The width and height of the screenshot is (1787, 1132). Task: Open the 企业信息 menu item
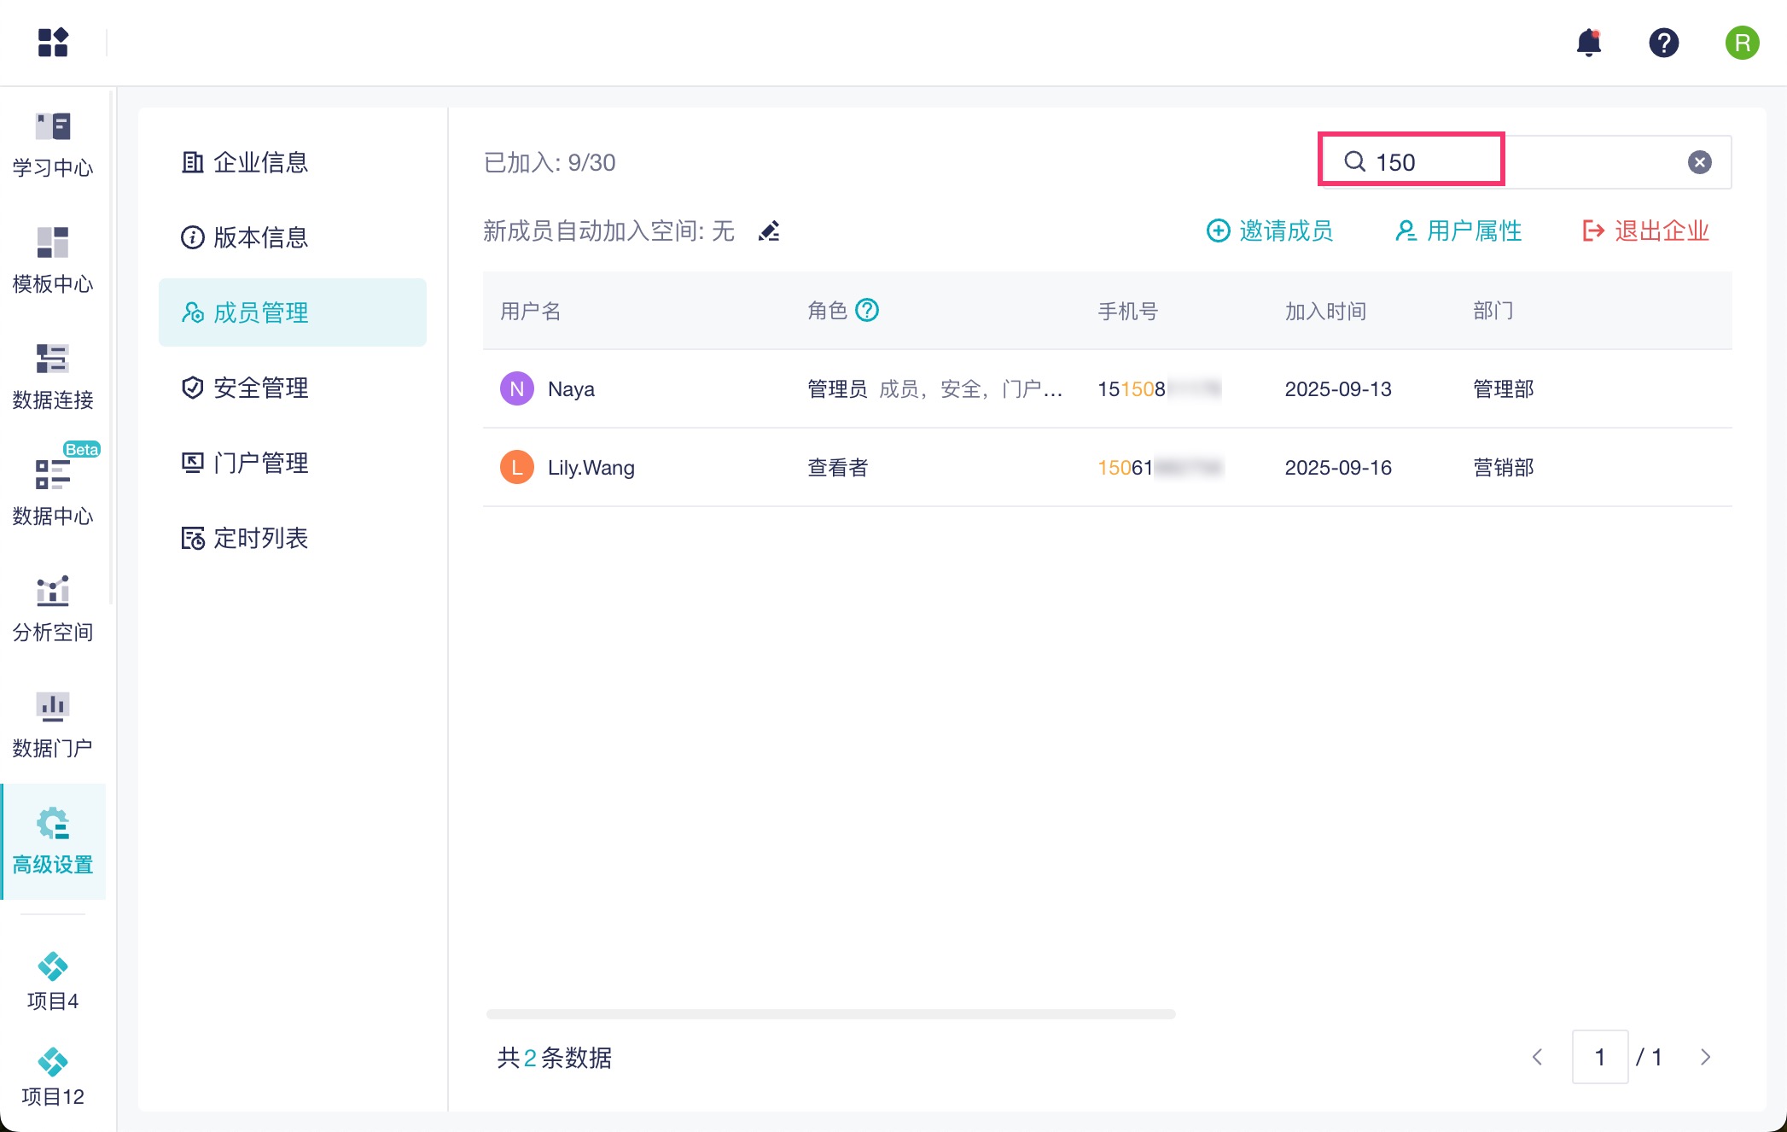click(293, 162)
